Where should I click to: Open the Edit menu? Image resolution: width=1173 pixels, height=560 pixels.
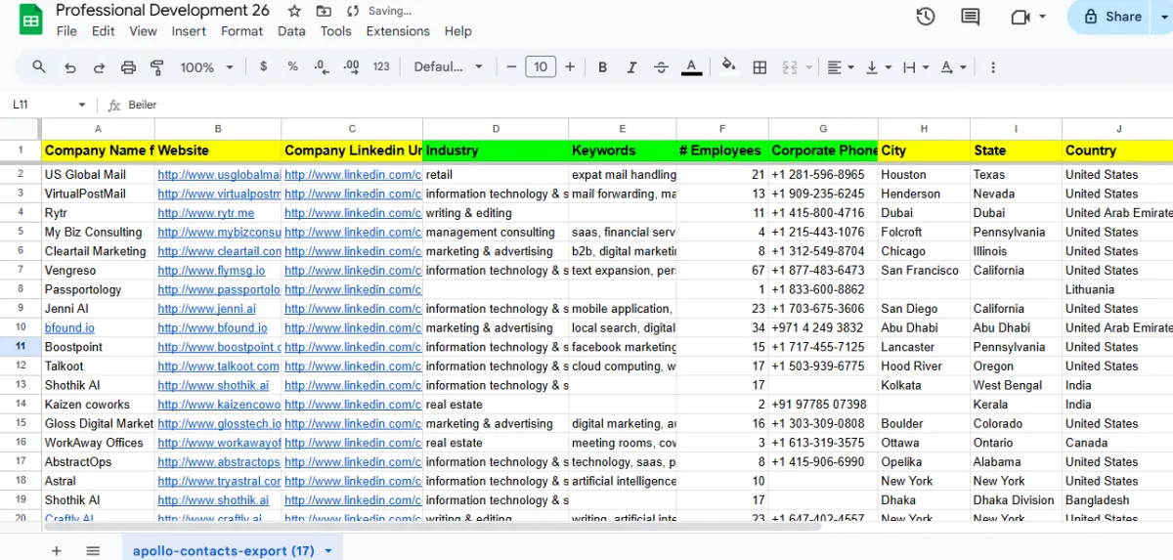click(104, 31)
